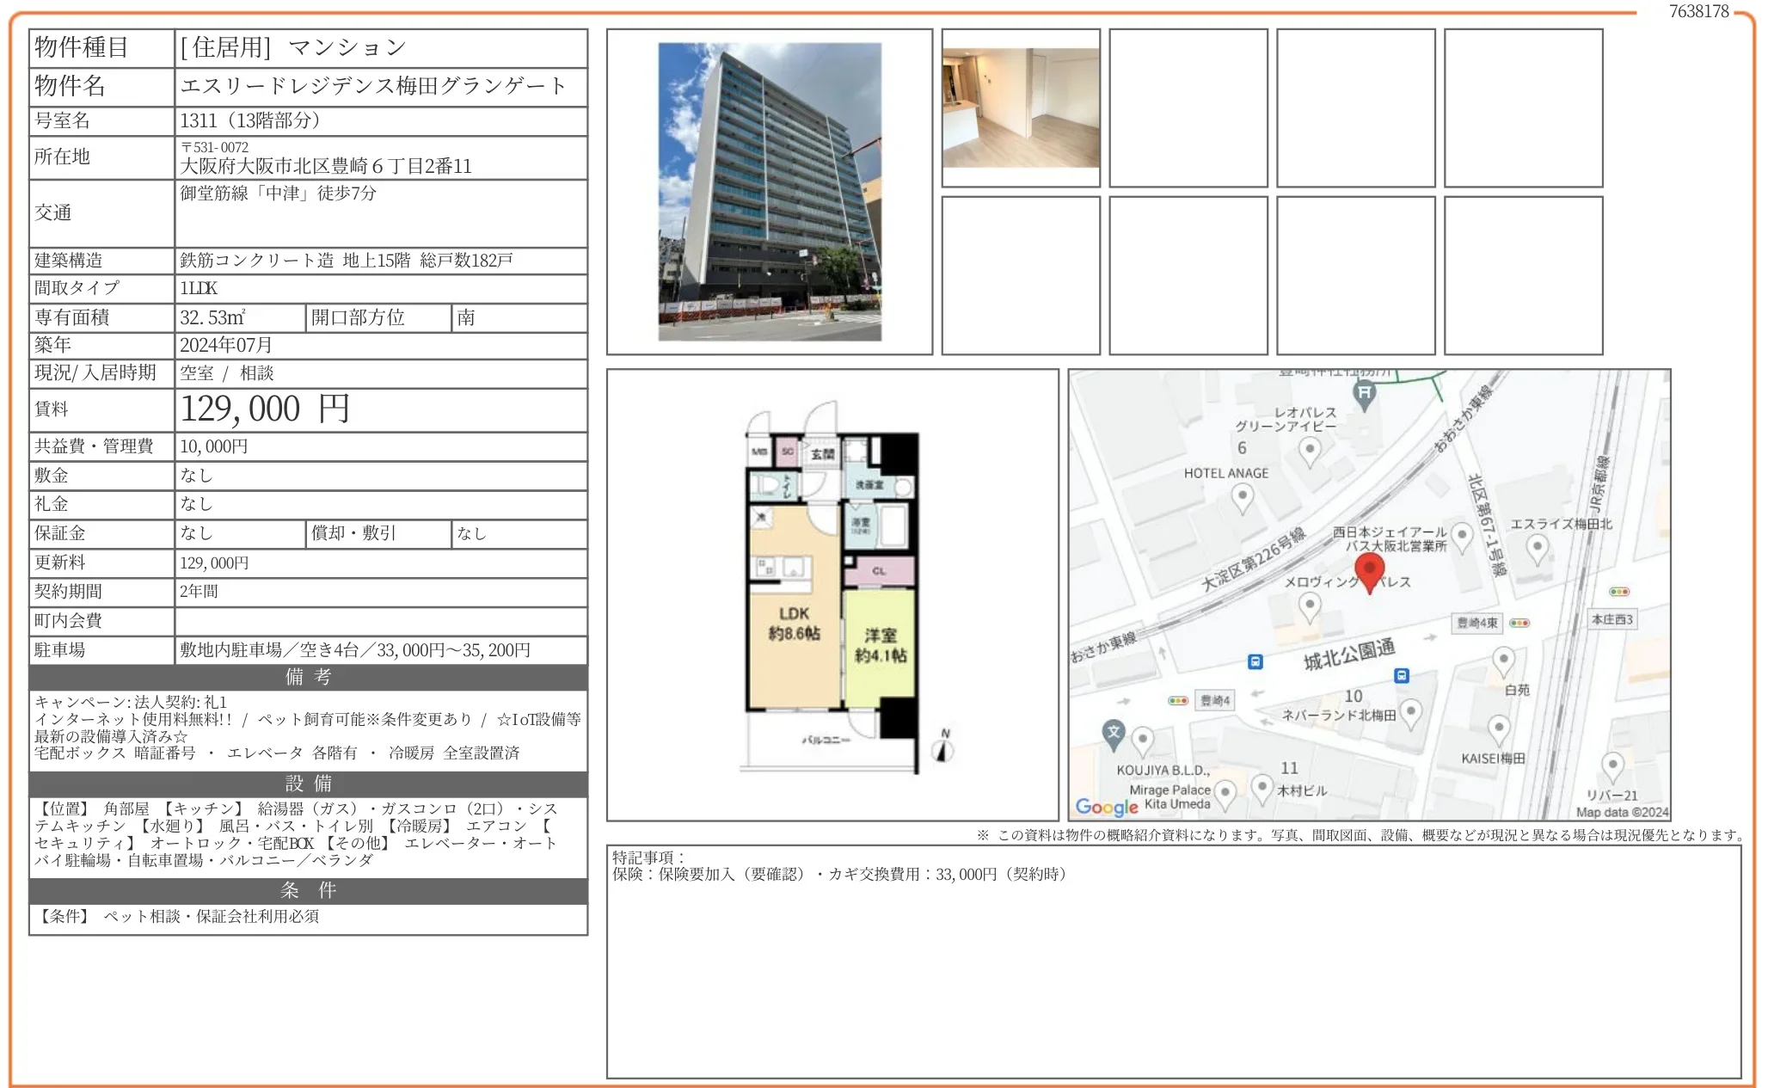Open the building exterior photo
This screenshot has width=1768, height=1088.
770,192
